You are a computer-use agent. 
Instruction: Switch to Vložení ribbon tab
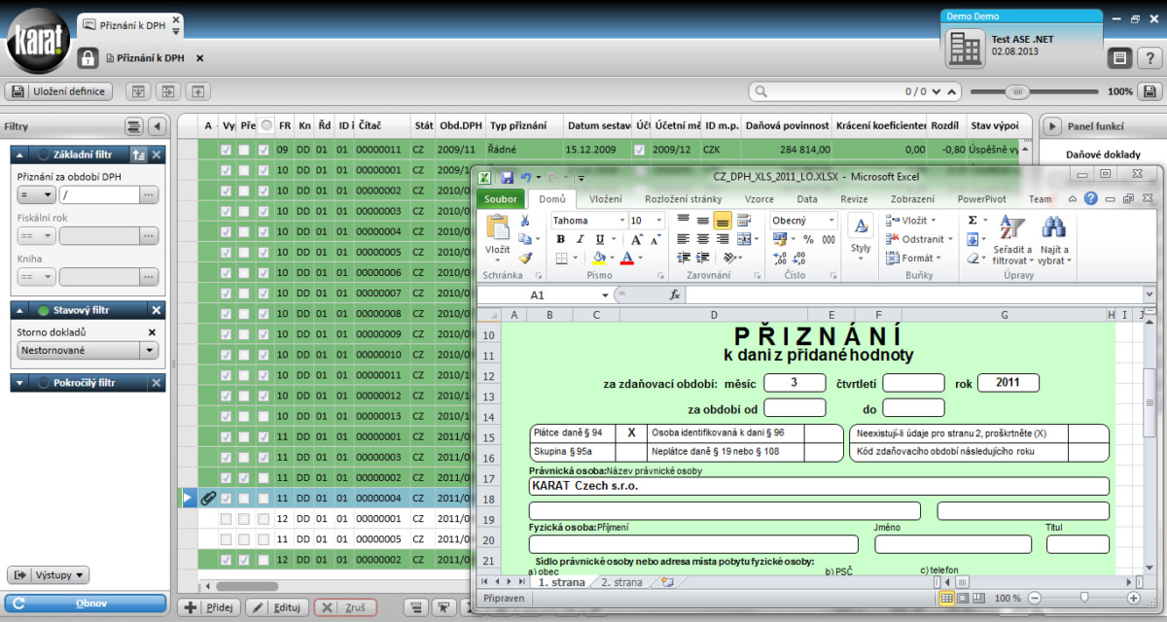click(x=605, y=198)
